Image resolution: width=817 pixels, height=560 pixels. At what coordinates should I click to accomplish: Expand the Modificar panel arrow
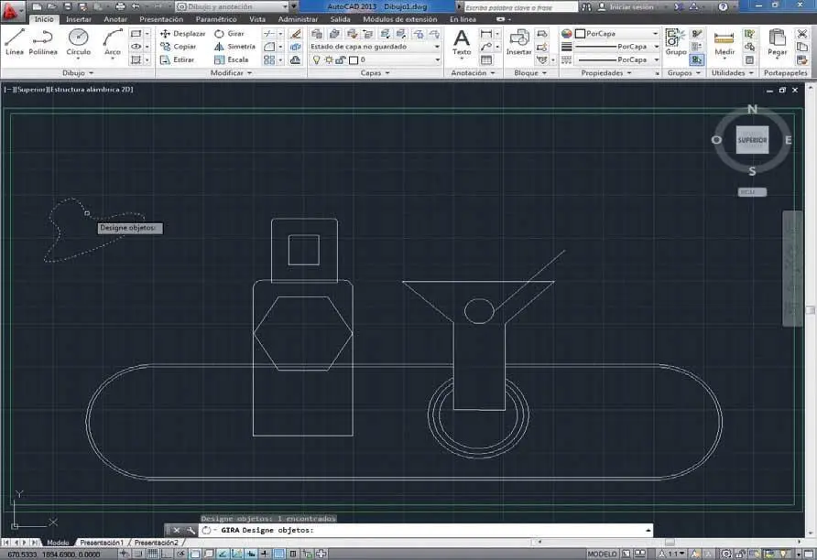point(249,73)
